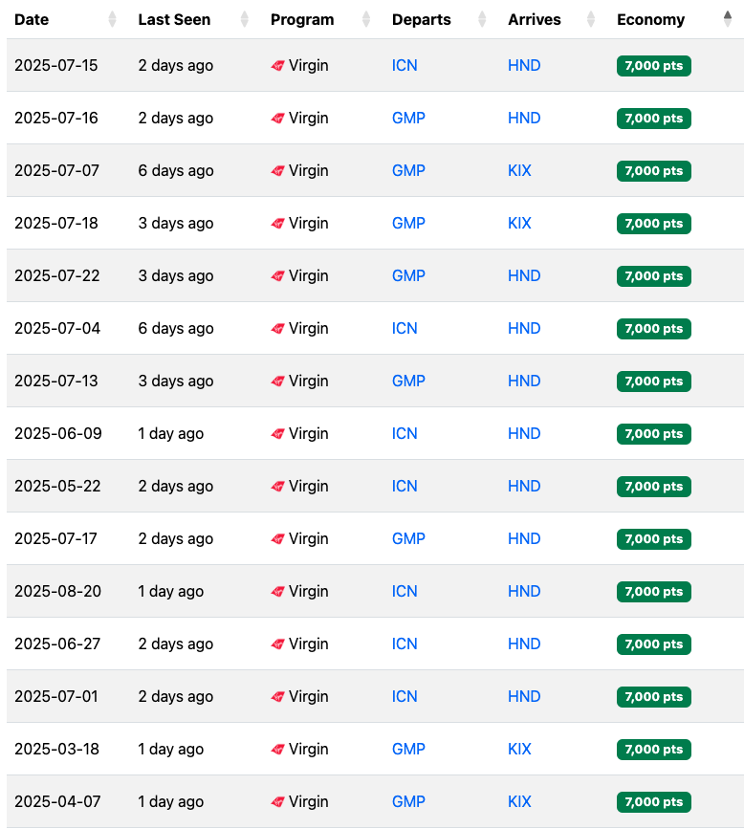This screenshot has width=744, height=829.
Task: Click 7,000 pts badge for 2025-07-15
Action: tap(653, 66)
